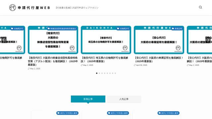
Task: Select the third carousel pagination dot
Action: (x=102, y=73)
